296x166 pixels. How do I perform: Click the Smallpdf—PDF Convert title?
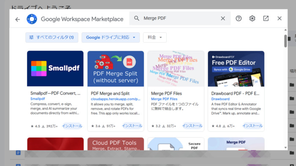(55, 93)
